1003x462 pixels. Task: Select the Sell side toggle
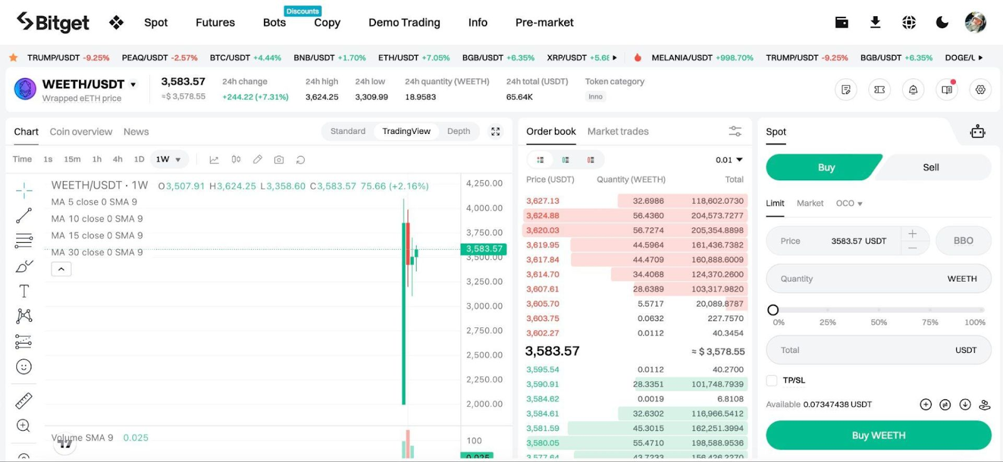931,167
